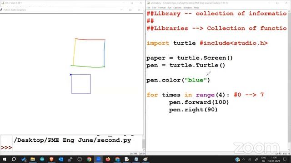Click the '##Library -- collection' comment line
The image size is (291, 163).
(216, 14)
